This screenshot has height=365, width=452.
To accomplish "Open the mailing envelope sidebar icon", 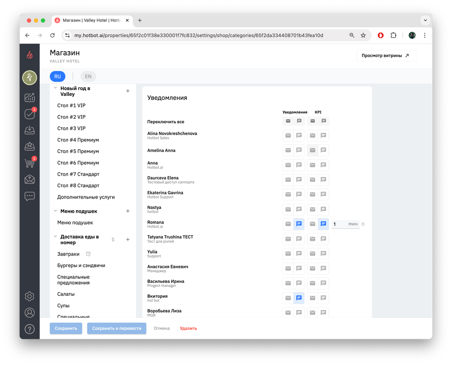I will 30,179.
